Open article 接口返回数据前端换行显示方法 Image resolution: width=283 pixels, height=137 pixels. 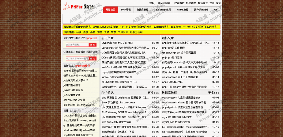(119, 82)
